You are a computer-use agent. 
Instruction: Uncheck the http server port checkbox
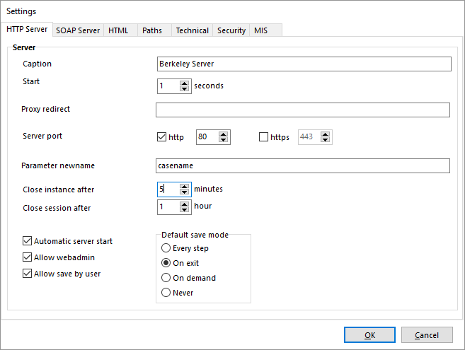[161, 137]
